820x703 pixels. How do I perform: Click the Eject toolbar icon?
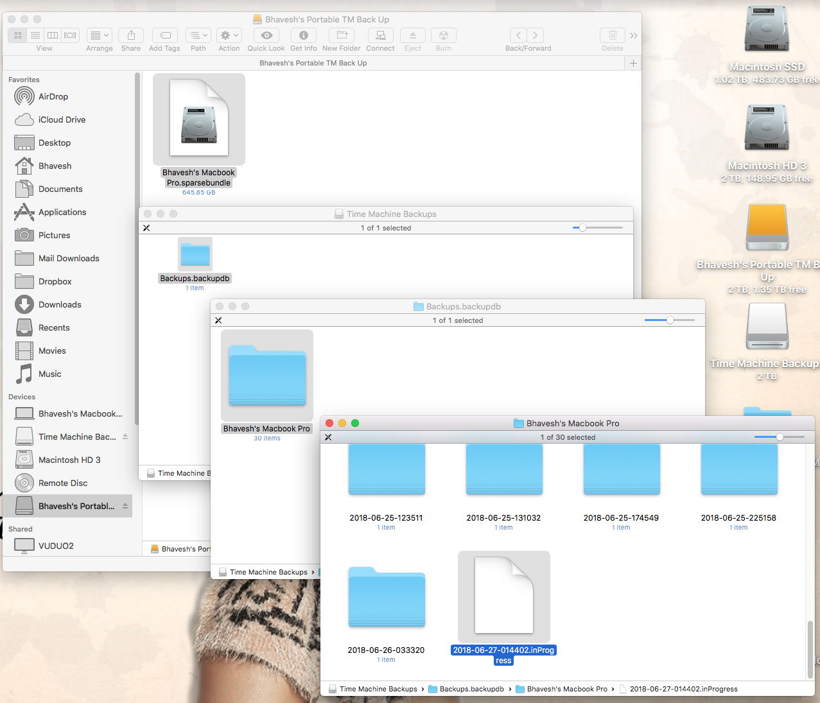tap(413, 35)
